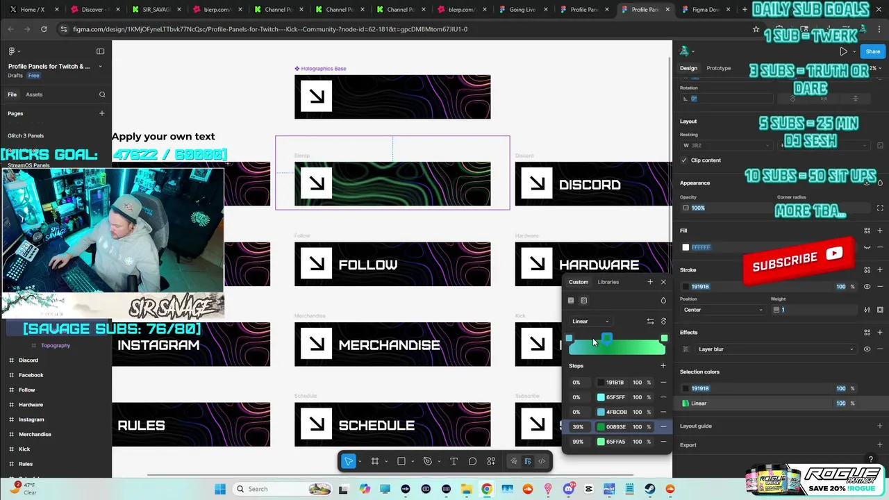Open the Figma main menu logo
This screenshot has width=889, height=500.
(11, 51)
